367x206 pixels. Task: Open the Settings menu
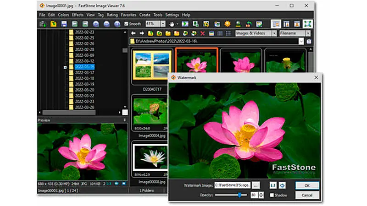(172, 15)
